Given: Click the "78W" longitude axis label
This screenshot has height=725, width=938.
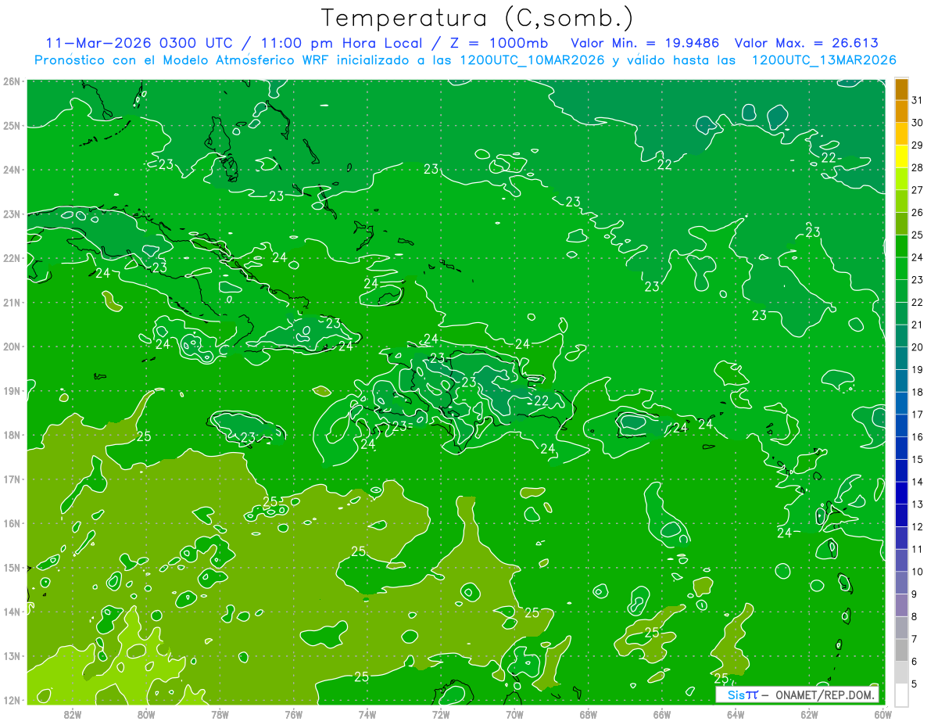Looking at the screenshot, I should click(x=220, y=714).
